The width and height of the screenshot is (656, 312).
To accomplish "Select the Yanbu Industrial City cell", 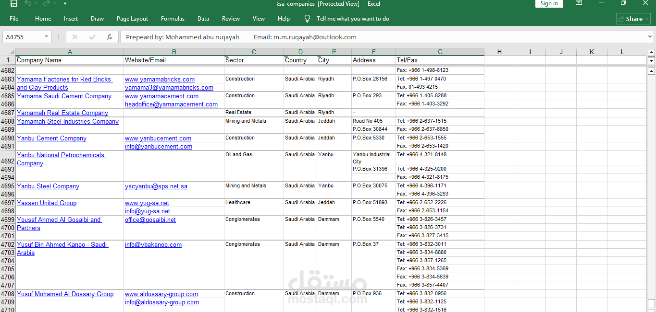I will pos(373,158).
